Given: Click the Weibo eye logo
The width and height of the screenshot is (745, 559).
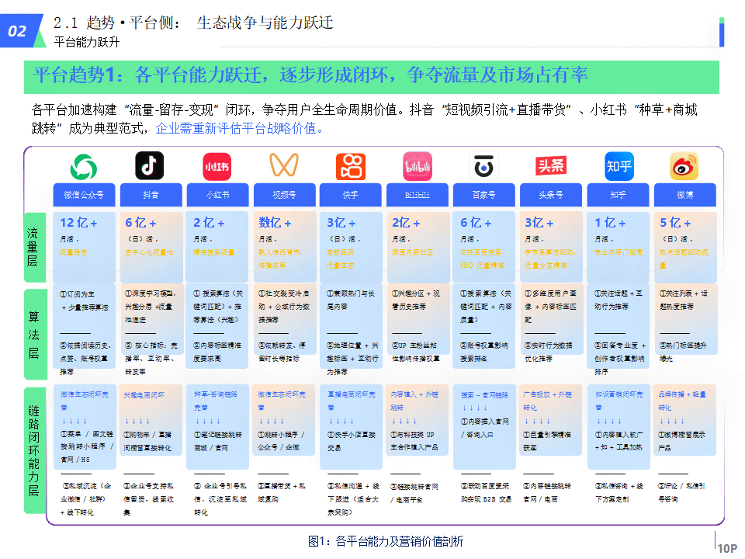Looking at the screenshot, I should click(684, 166).
